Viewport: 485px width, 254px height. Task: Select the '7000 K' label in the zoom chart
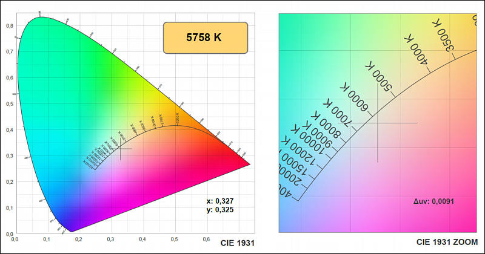336,112
